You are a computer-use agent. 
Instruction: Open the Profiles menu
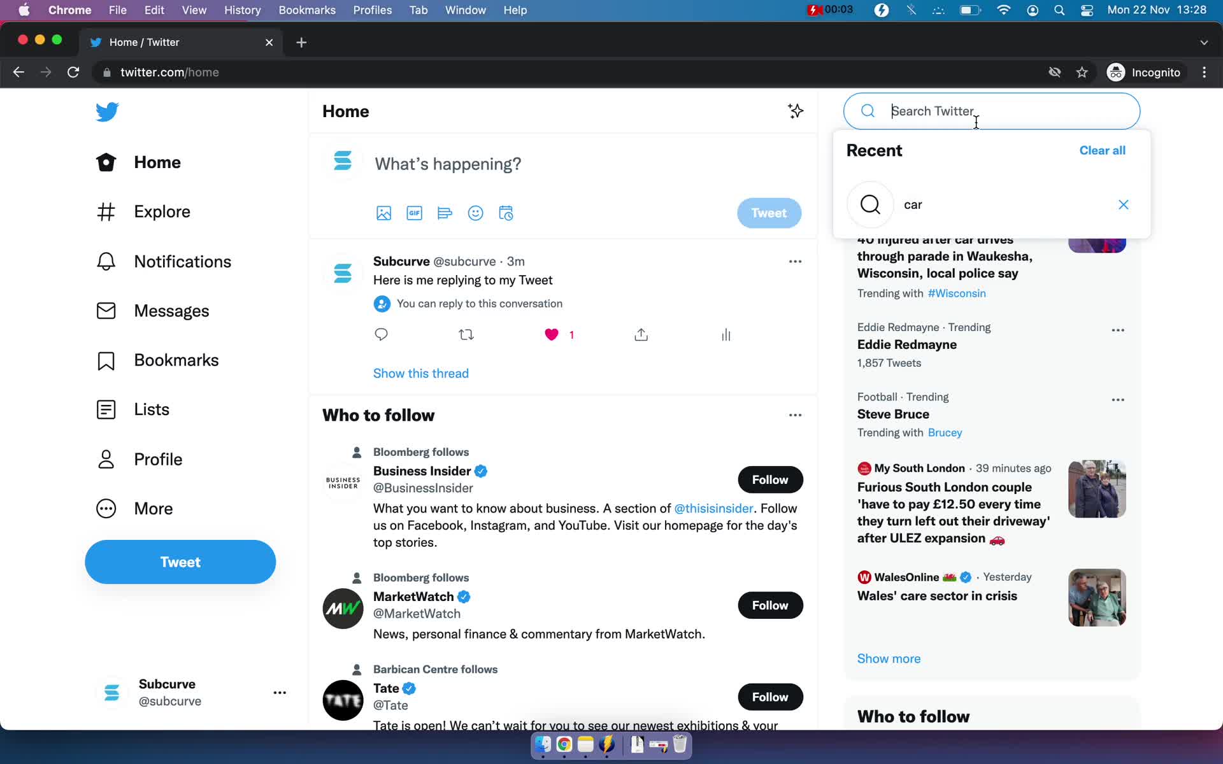(373, 10)
